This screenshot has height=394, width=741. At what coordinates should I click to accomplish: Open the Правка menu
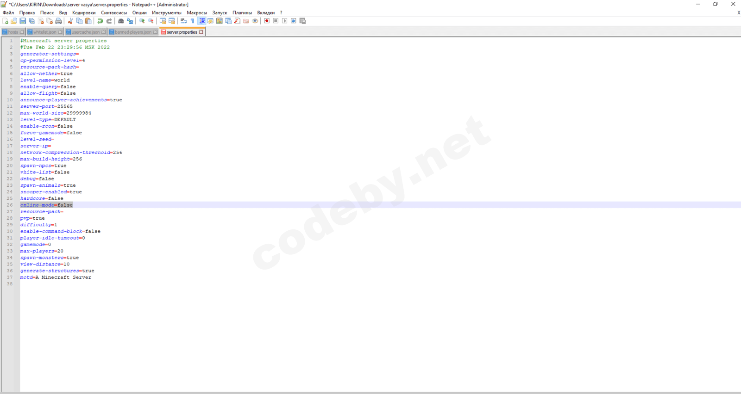[27, 13]
